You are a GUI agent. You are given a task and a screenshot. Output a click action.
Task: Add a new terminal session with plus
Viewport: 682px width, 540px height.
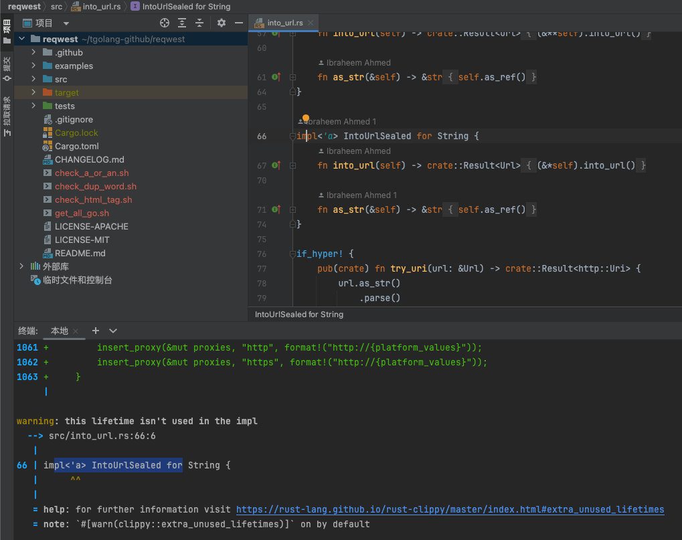96,331
